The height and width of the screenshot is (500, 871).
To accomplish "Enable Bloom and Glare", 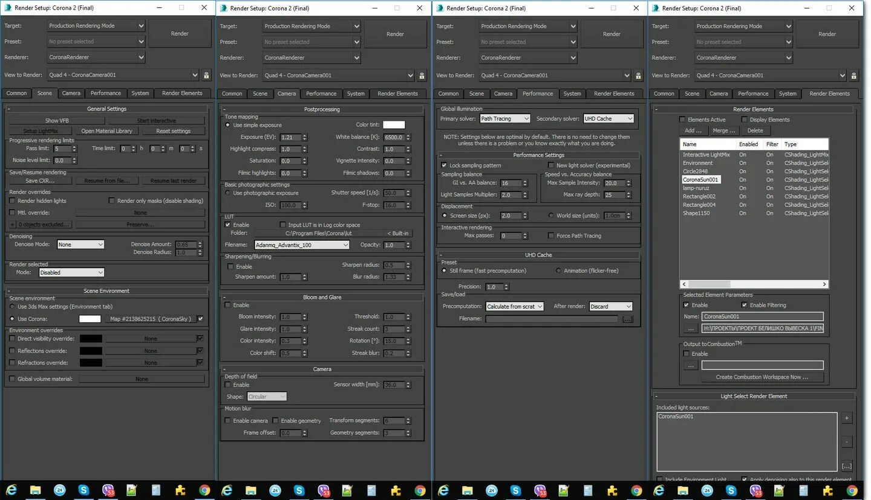I will (228, 306).
